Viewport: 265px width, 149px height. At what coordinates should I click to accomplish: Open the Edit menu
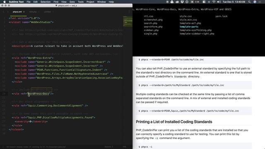pyautogui.click(x=36, y=2)
